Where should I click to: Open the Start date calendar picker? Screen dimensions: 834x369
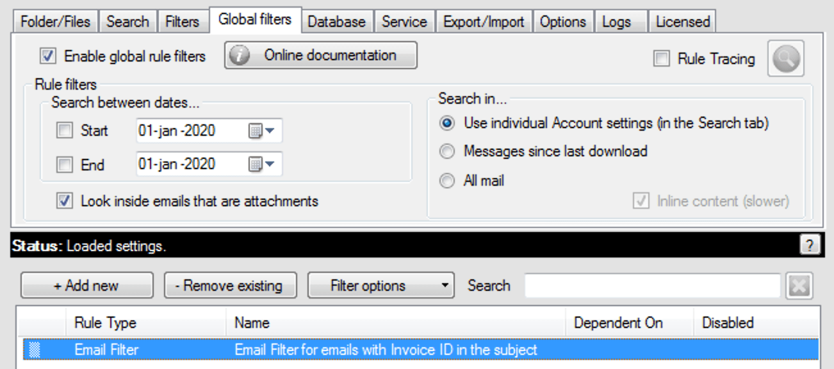click(261, 131)
